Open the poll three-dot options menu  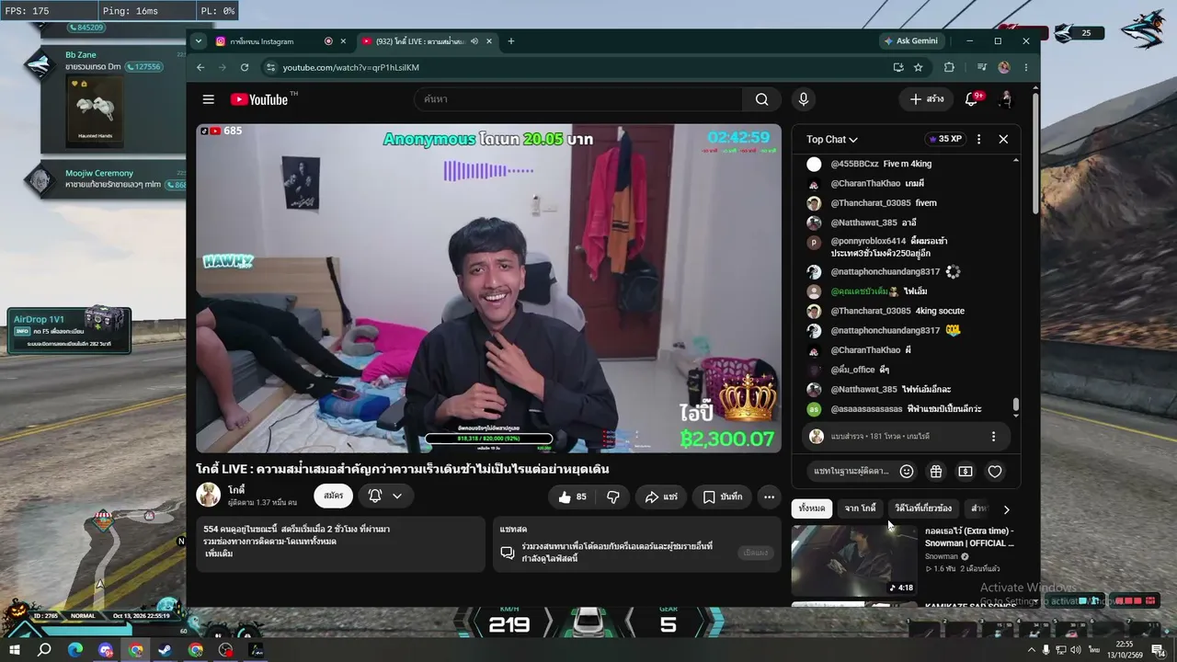tap(993, 437)
